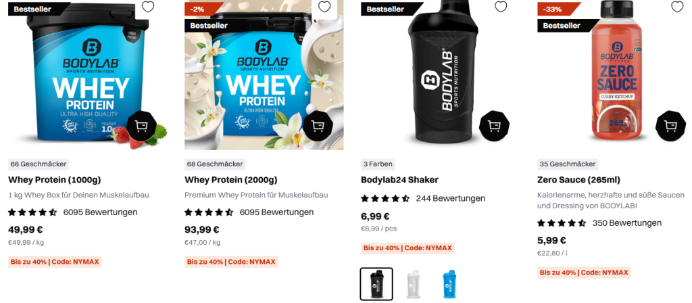
Task: Save Bodylab24 Shaker to wishlist heart
Action: [x=501, y=7]
